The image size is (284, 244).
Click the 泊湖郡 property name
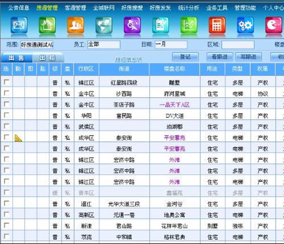pos(174,127)
